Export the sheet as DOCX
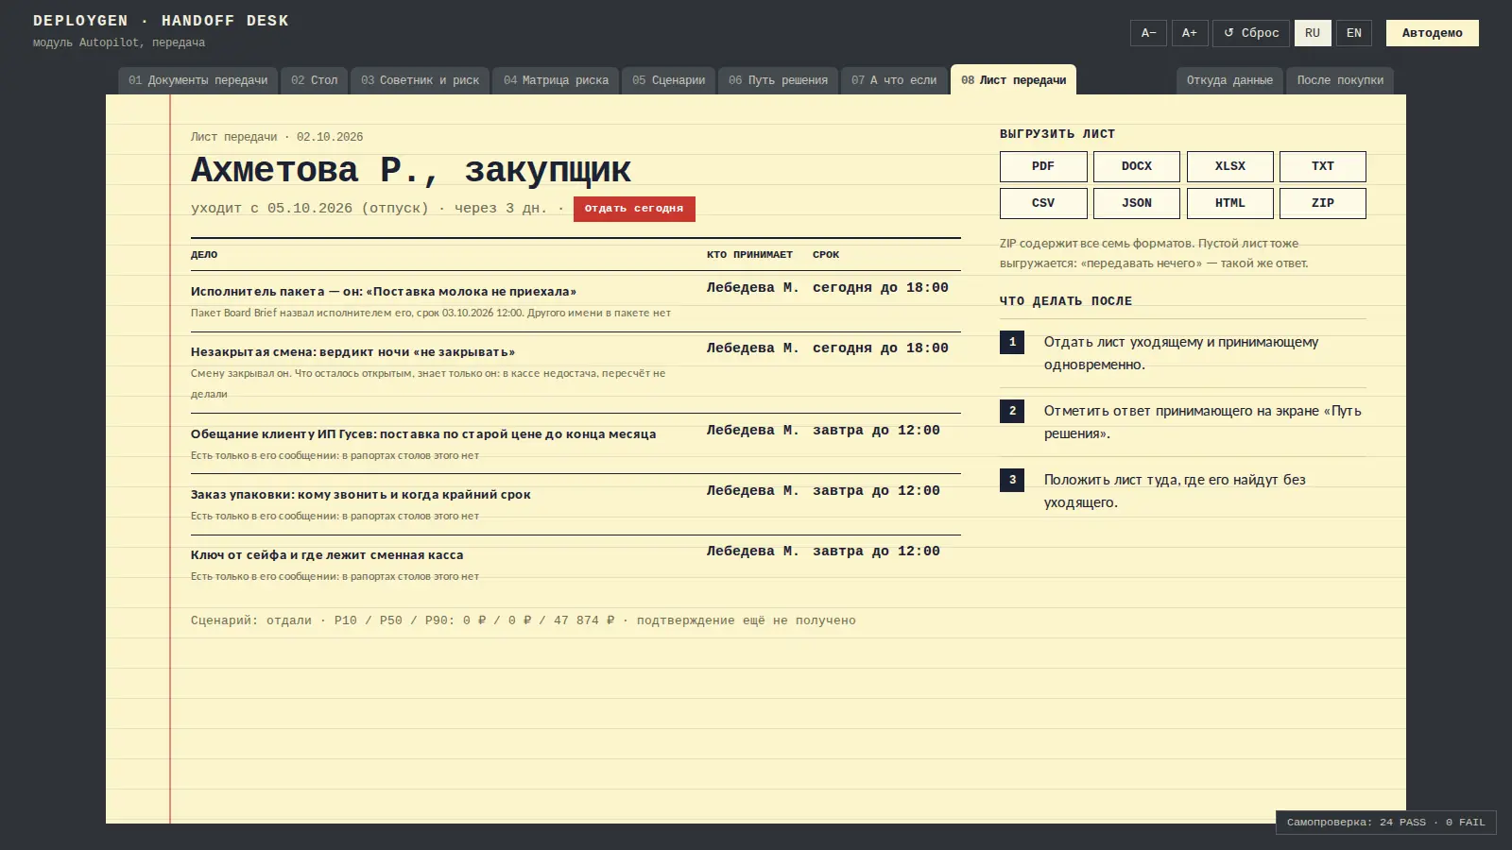This screenshot has height=850, width=1512. 1137,166
